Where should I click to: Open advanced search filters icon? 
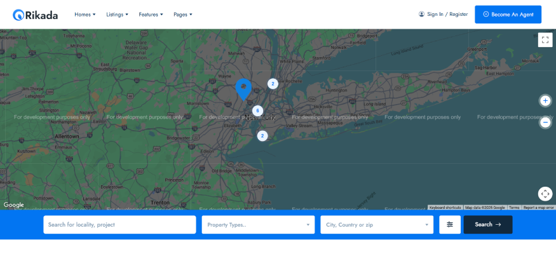450,224
